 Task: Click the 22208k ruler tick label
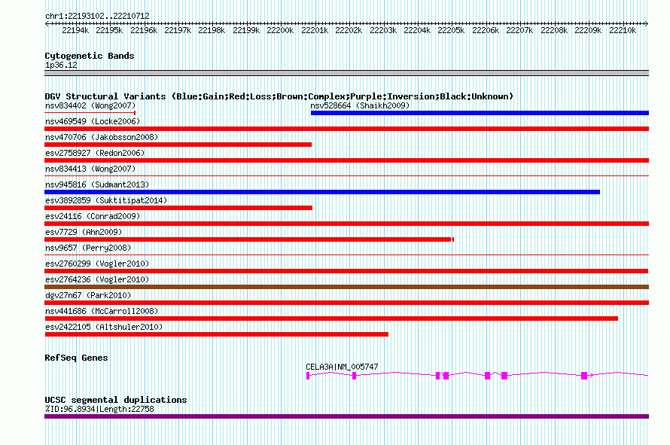coord(554,30)
